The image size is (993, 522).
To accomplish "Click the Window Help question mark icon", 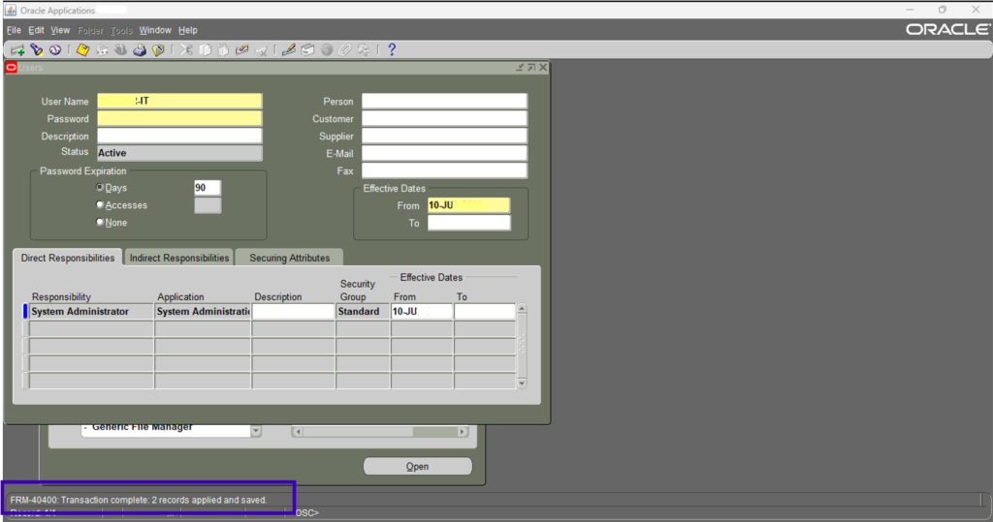I will pos(392,50).
